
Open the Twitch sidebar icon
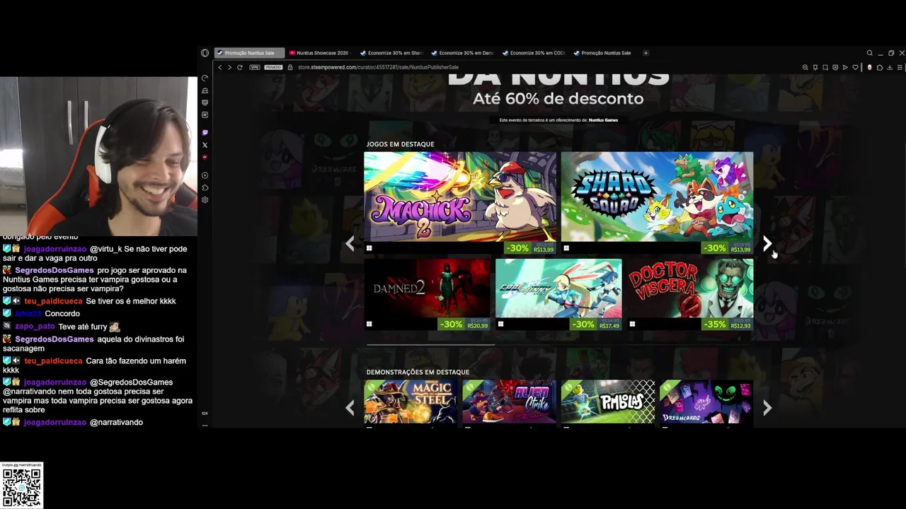pyautogui.click(x=205, y=133)
